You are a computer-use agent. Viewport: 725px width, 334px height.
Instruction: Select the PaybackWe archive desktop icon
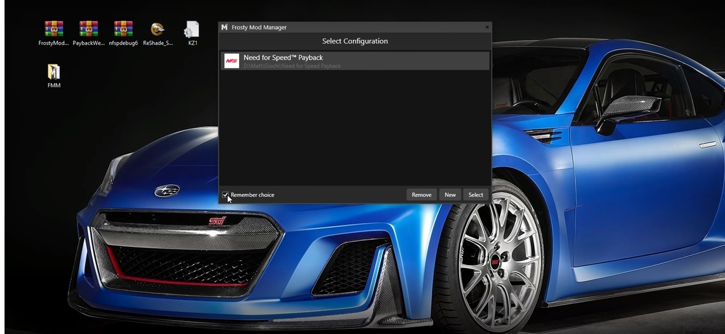pos(88,29)
